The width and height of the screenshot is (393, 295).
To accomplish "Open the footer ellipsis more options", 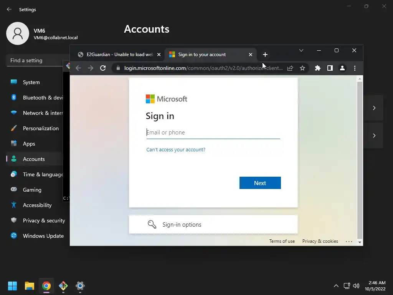I will tap(349, 241).
